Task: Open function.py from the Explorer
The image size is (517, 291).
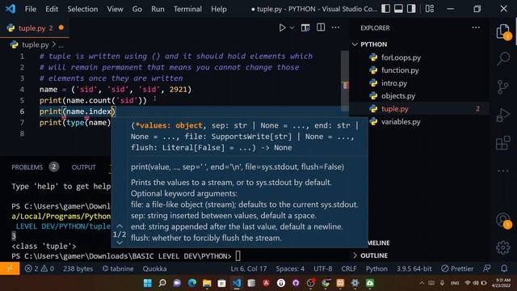Action: coord(400,70)
